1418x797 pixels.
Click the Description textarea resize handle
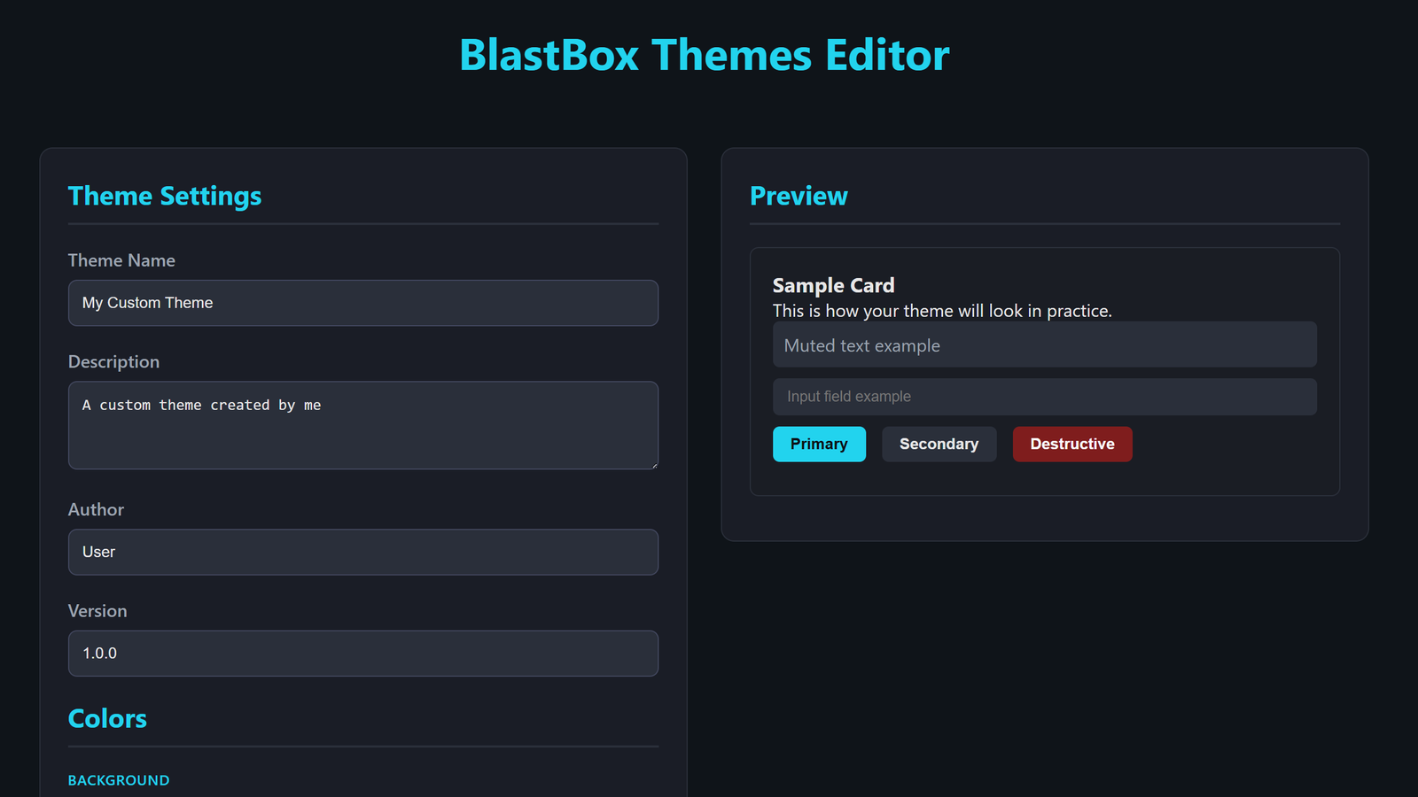[654, 465]
